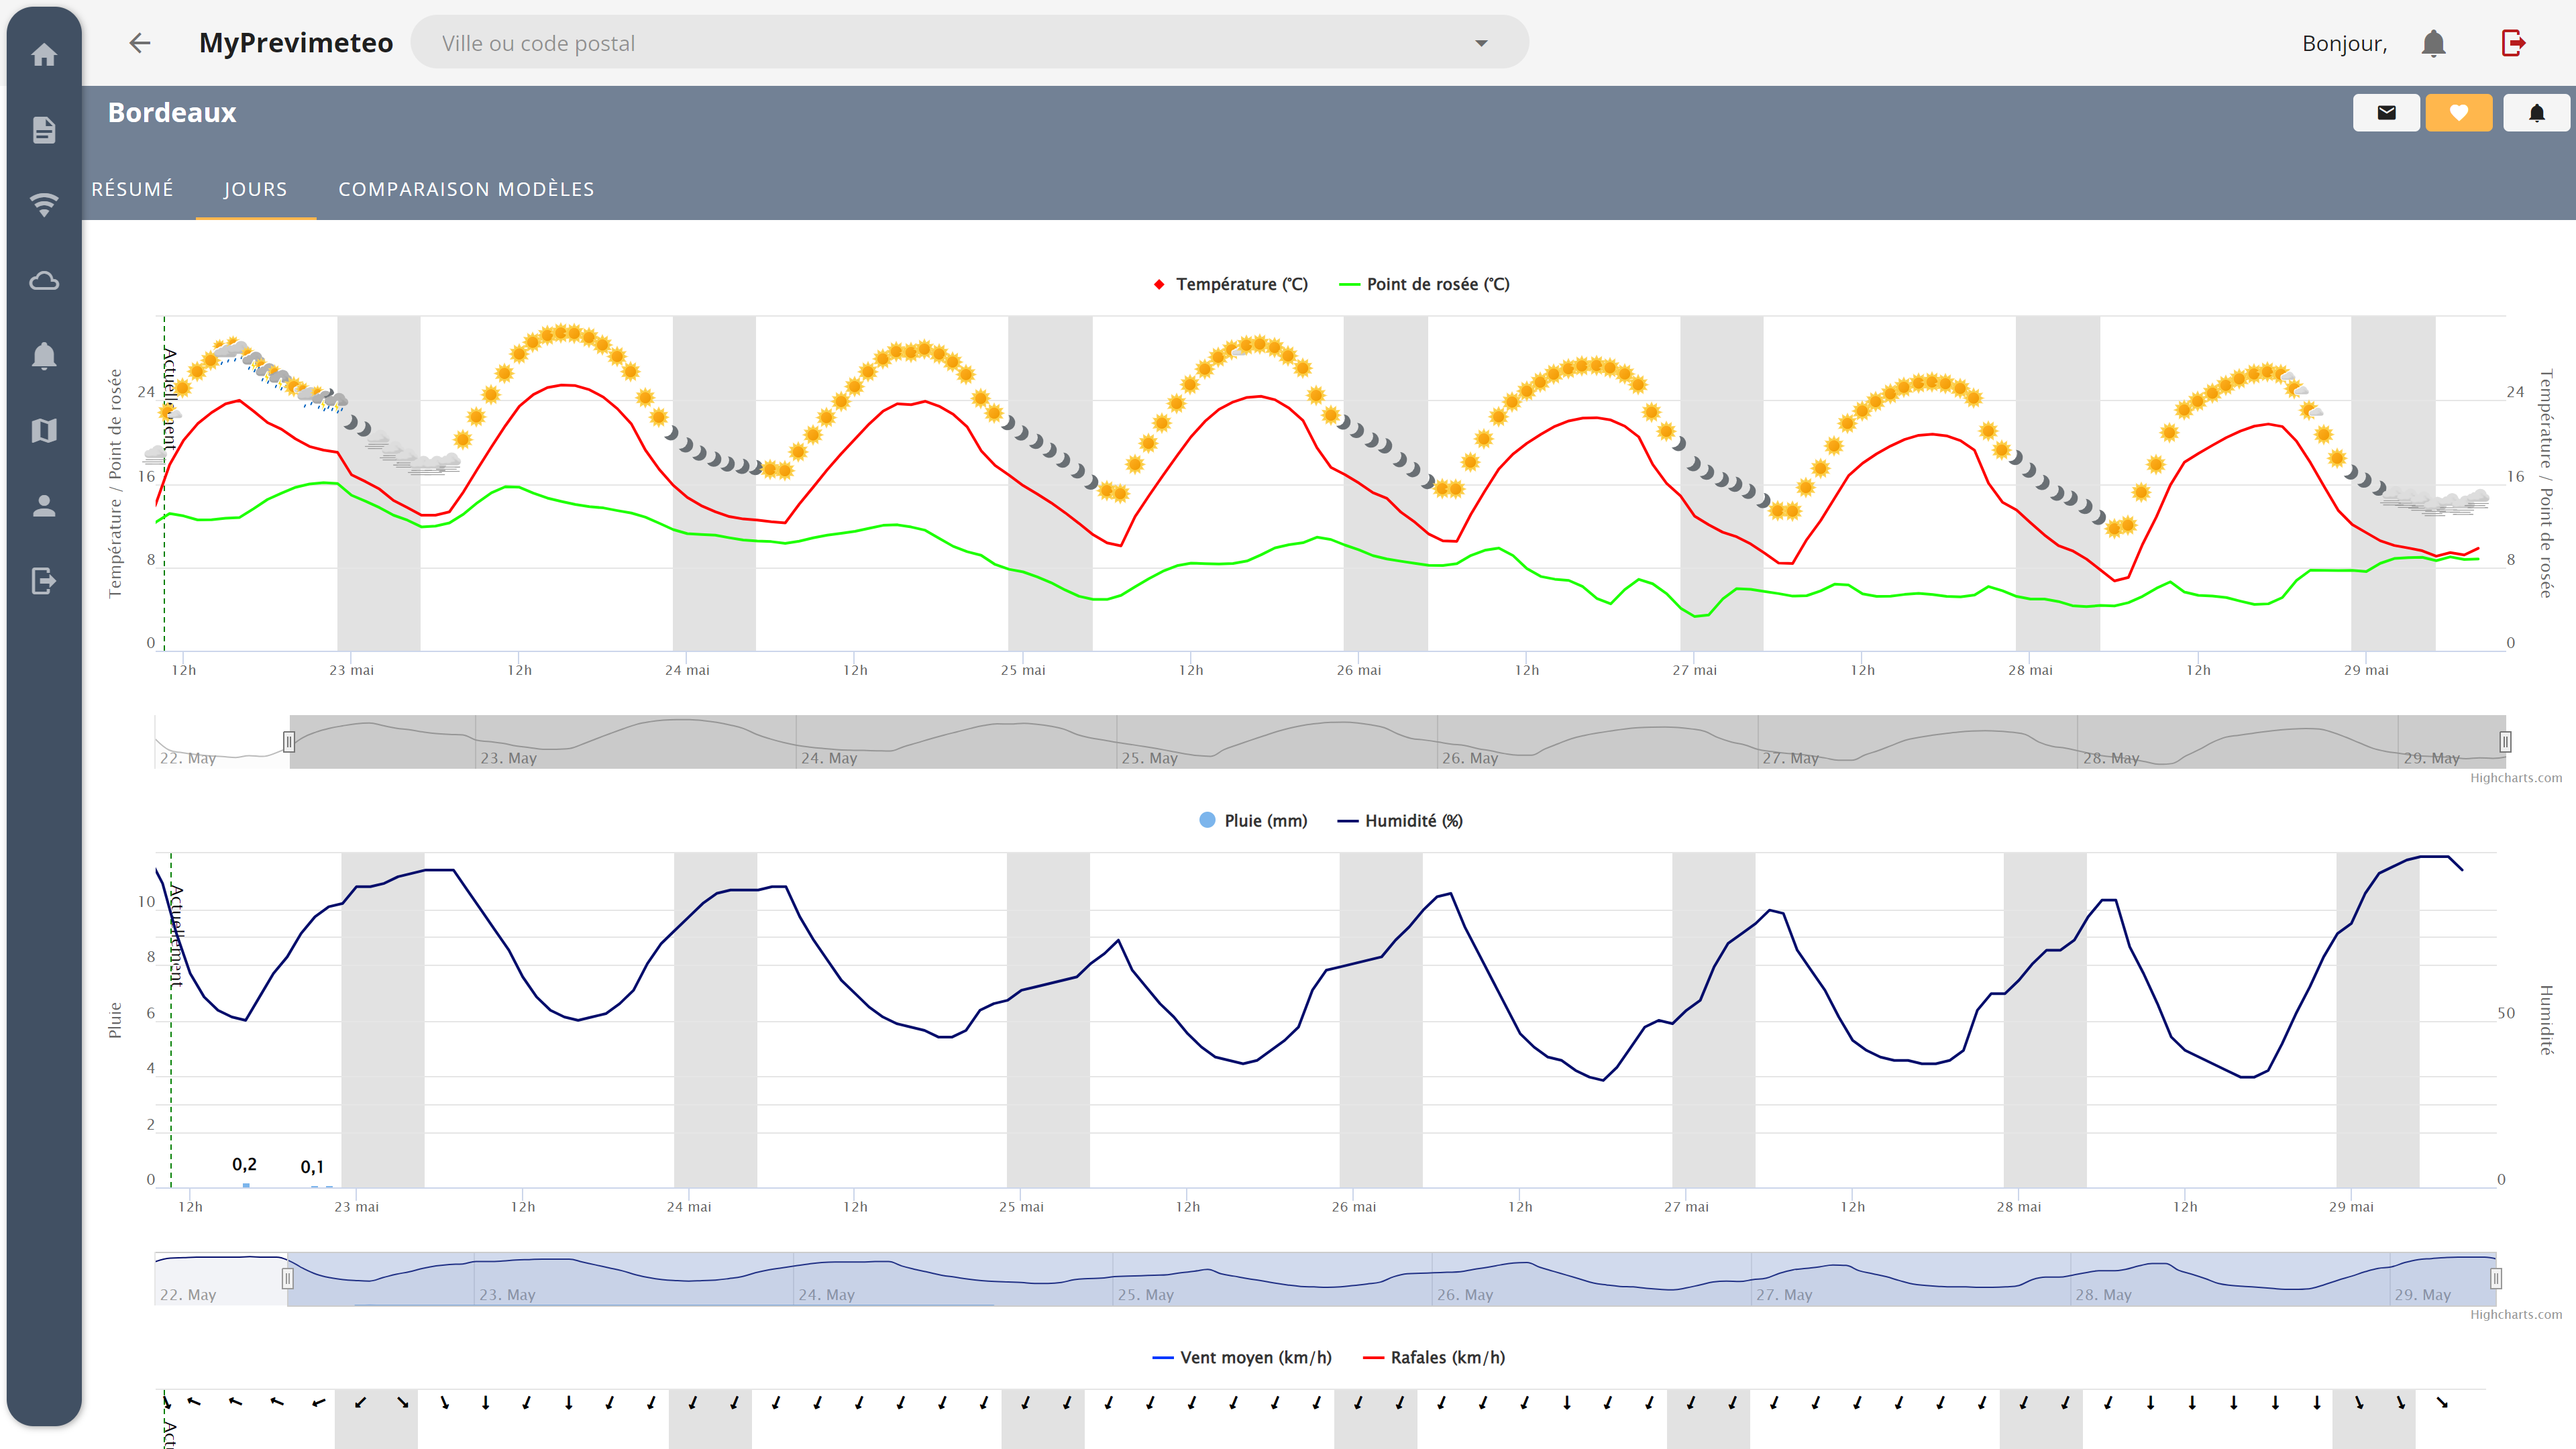Screen dimensions: 2576x1449
Task: Switch to the RÉSUMÉ tab
Action: [x=133, y=189]
